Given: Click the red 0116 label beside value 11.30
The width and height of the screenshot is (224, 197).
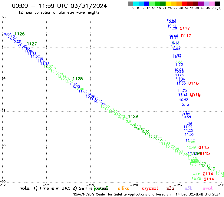Looking at the screenshot, I should tap(193, 83).
